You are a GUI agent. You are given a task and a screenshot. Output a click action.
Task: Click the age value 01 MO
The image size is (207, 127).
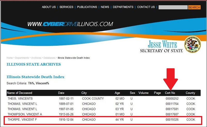tap(120, 114)
